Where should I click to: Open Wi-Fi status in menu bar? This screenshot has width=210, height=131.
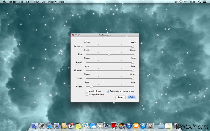(181, 2)
